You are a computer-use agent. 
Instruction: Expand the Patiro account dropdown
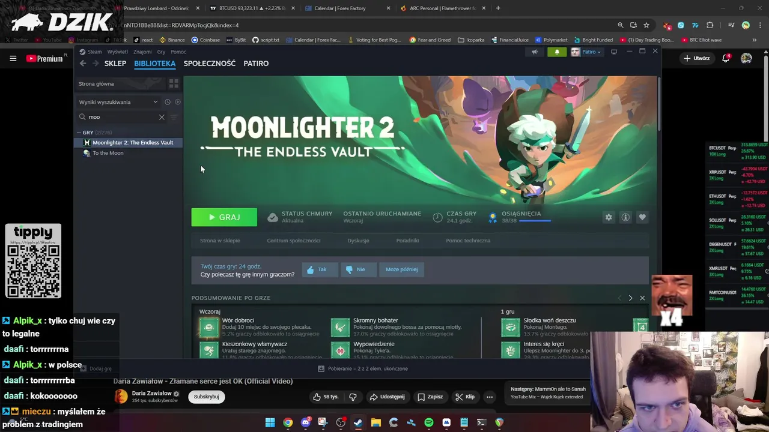586,52
